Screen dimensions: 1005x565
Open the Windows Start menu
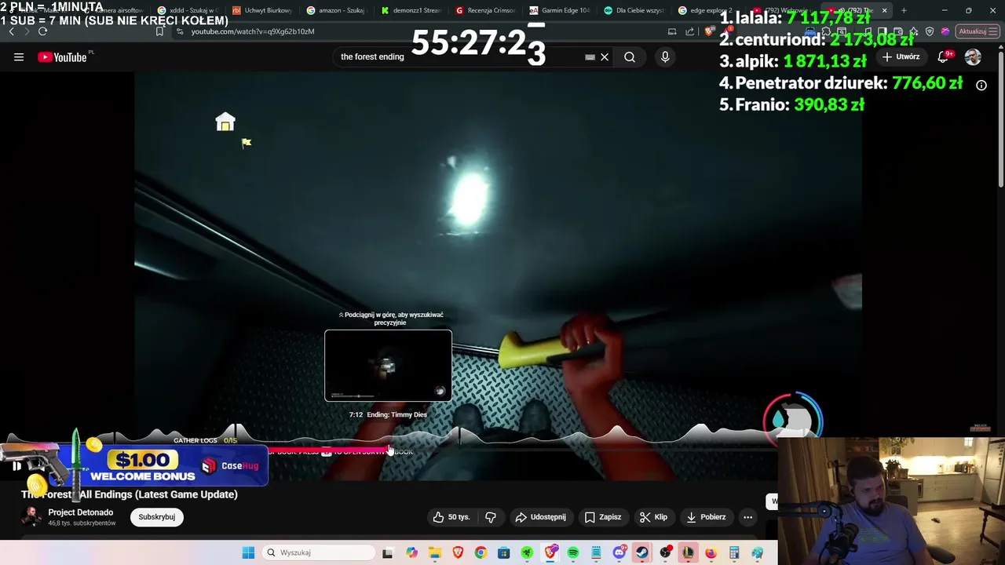point(248,552)
